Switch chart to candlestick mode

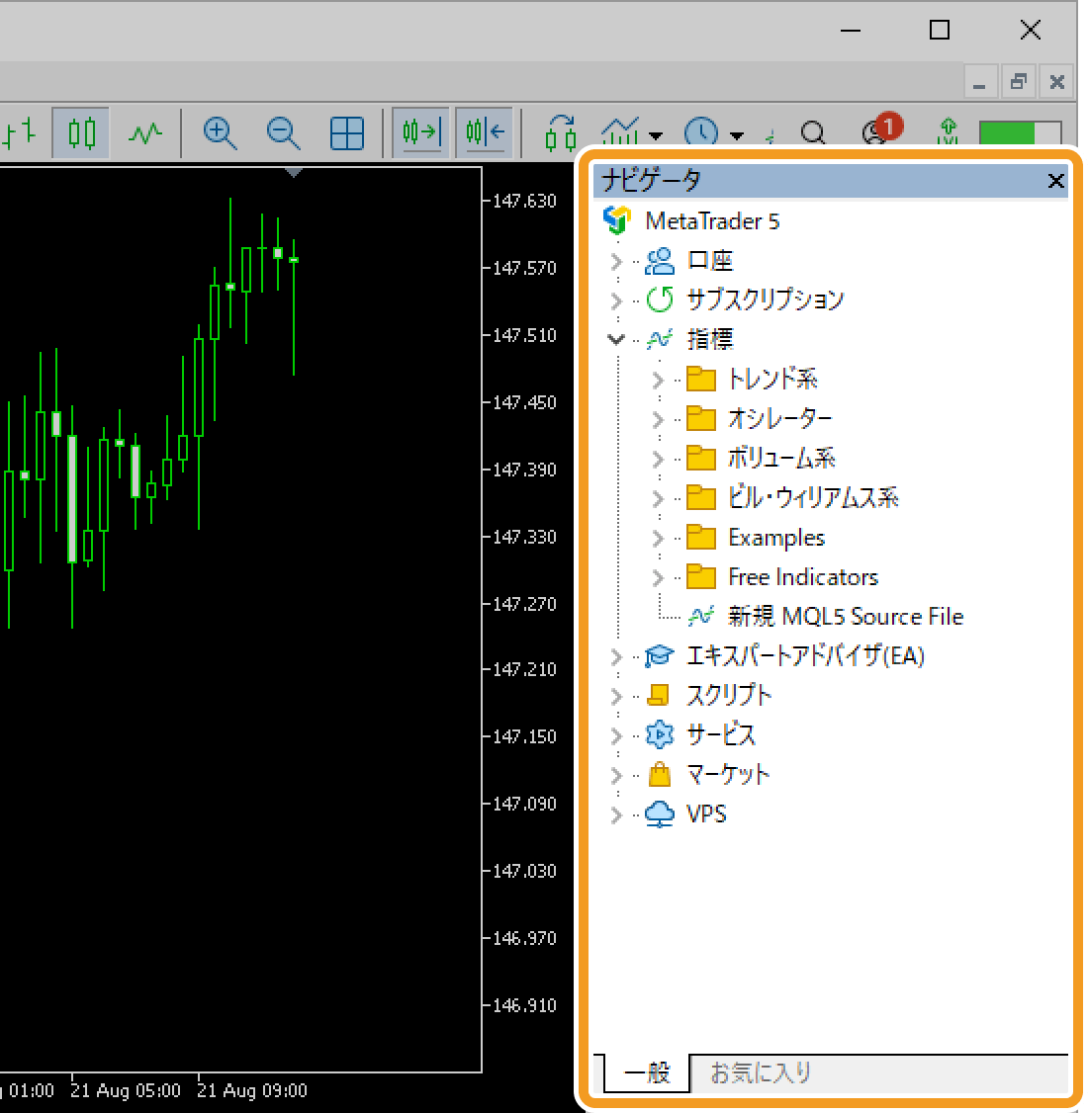point(81,132)
